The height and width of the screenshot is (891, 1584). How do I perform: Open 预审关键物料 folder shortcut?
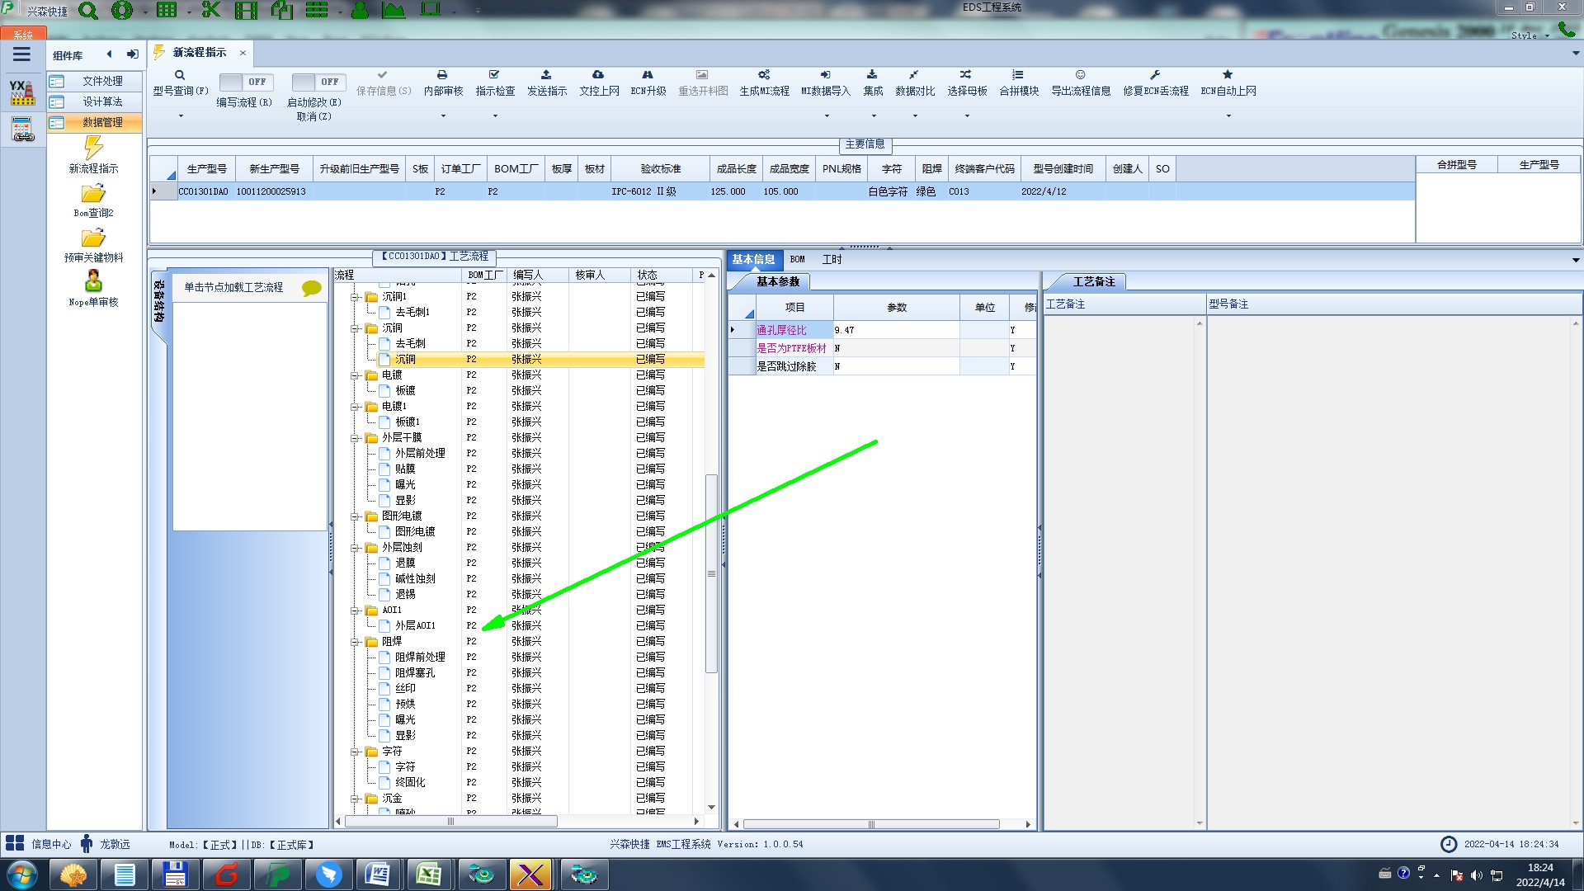(x=93, y=245)
